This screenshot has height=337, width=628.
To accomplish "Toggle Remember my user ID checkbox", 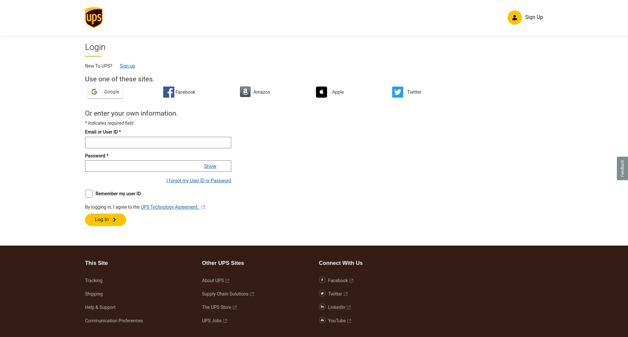I will coord(89,194).
